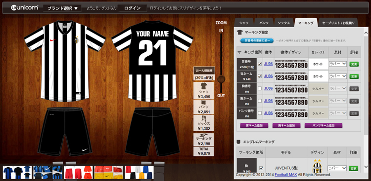
Task: Pick the red kit thumbnail
Action: [79, 172]
